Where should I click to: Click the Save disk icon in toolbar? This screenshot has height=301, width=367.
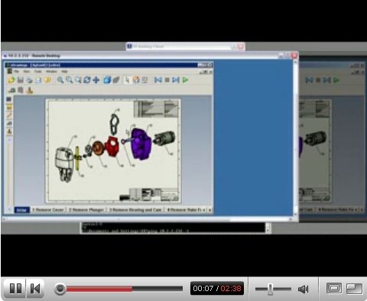click(x=21, y=80)
